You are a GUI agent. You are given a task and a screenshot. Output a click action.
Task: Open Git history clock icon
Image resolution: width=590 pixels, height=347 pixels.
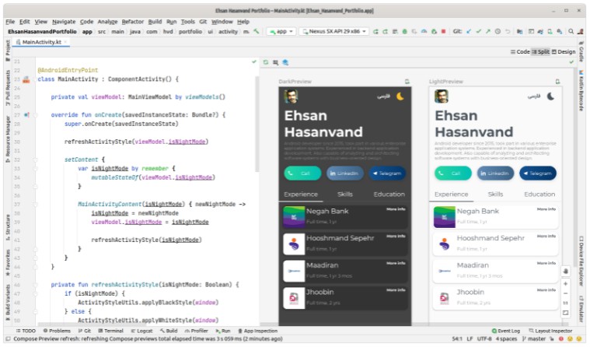pos(497,32)
